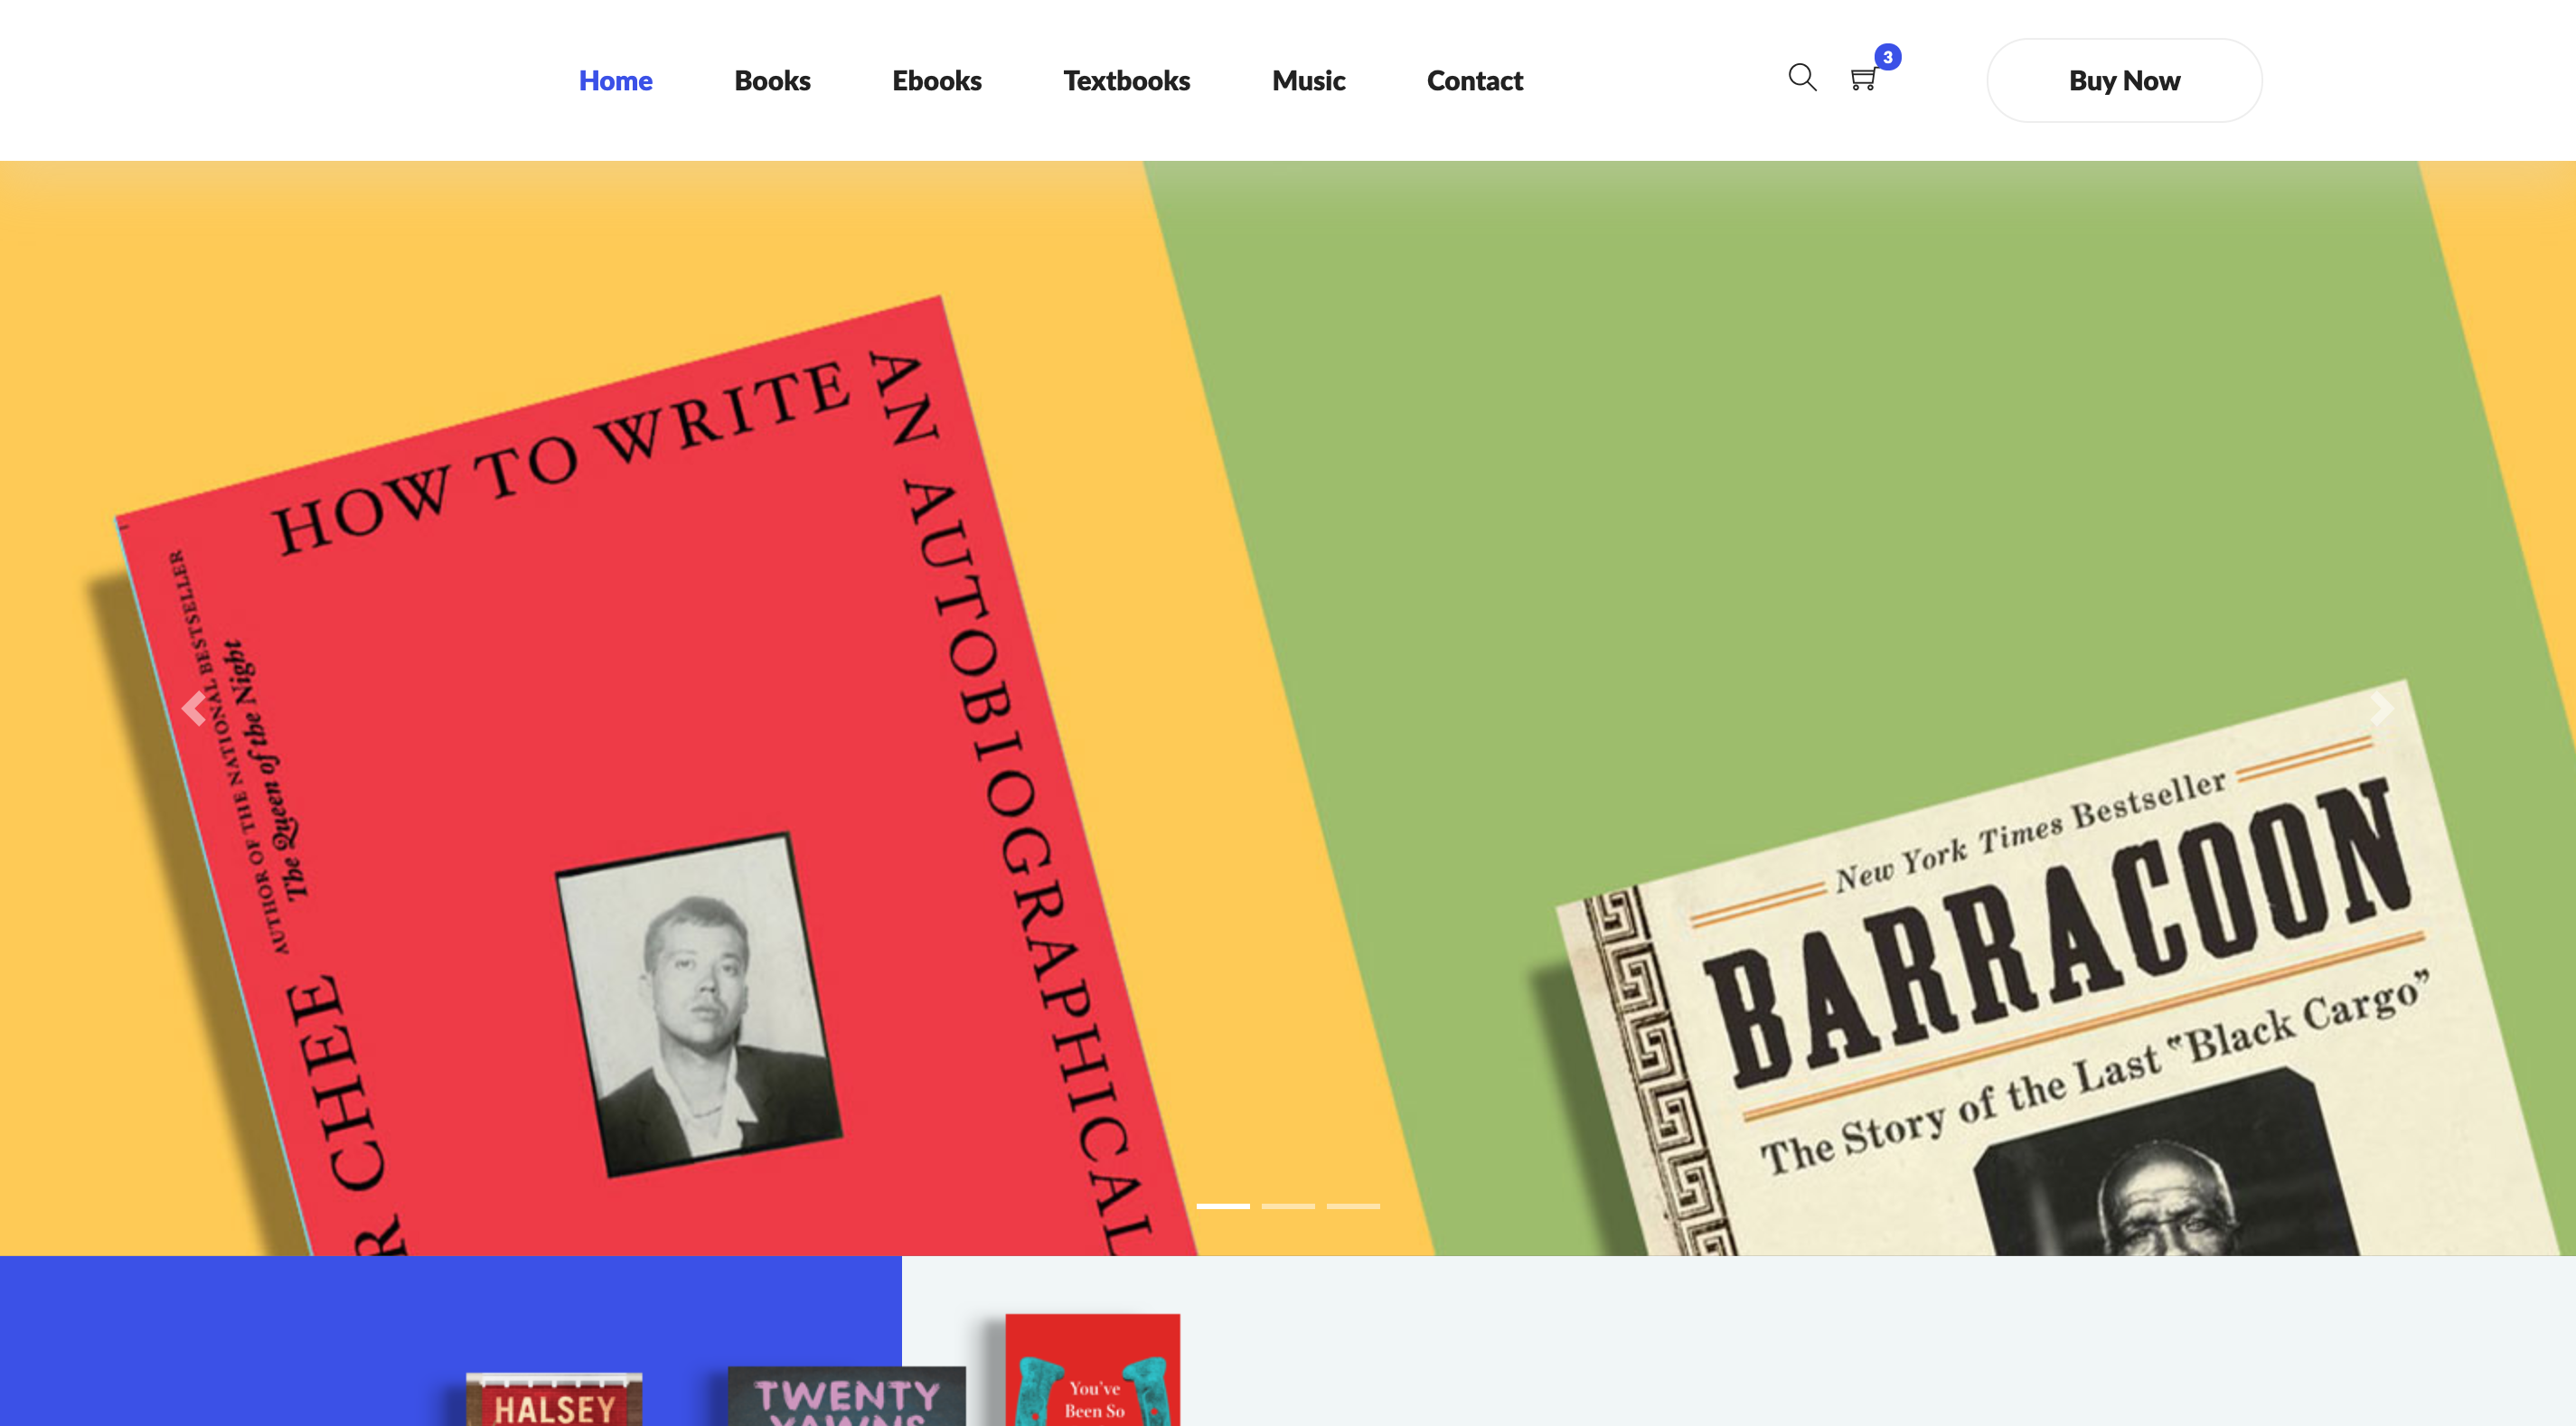Go to previous carousel slide arrow
Screen dimensions: 2576x1426
click(193, 708)
